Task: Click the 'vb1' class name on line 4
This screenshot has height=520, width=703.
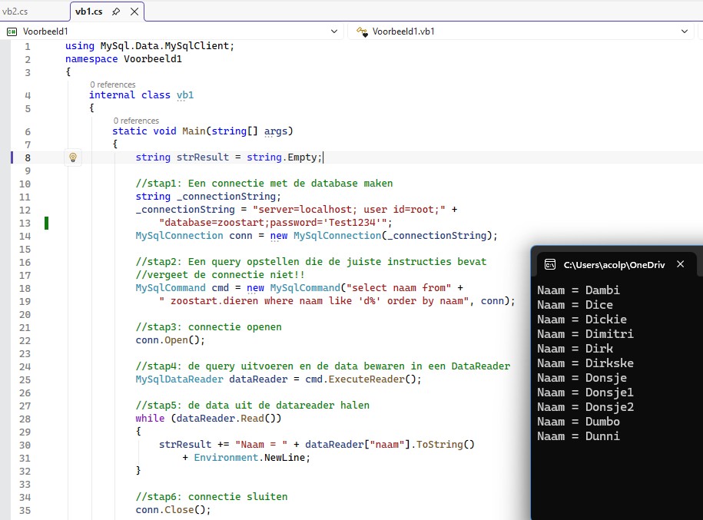Action: pos(185,95)
